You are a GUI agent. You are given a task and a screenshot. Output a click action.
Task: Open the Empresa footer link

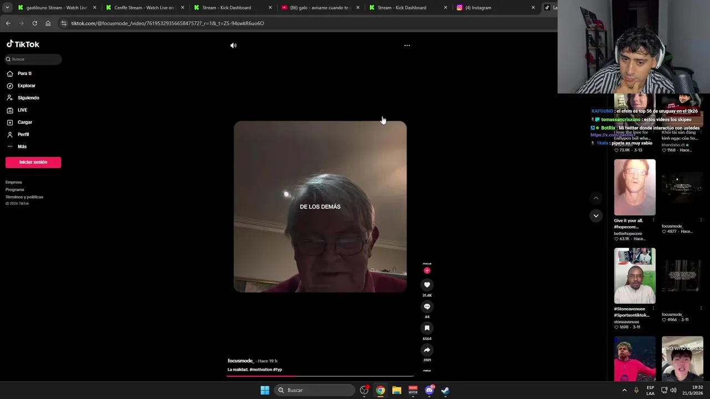tap(14, 182)
